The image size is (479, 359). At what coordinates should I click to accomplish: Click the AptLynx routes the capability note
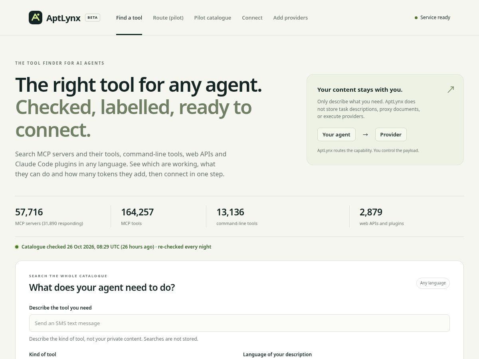click(x=368, y=150)
